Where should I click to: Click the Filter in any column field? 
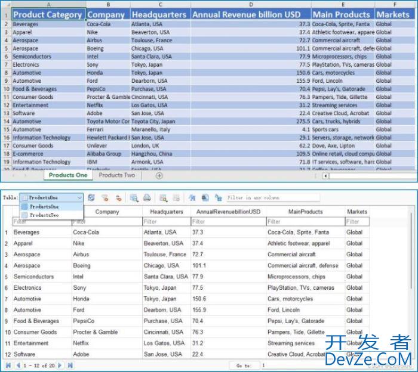273,198
